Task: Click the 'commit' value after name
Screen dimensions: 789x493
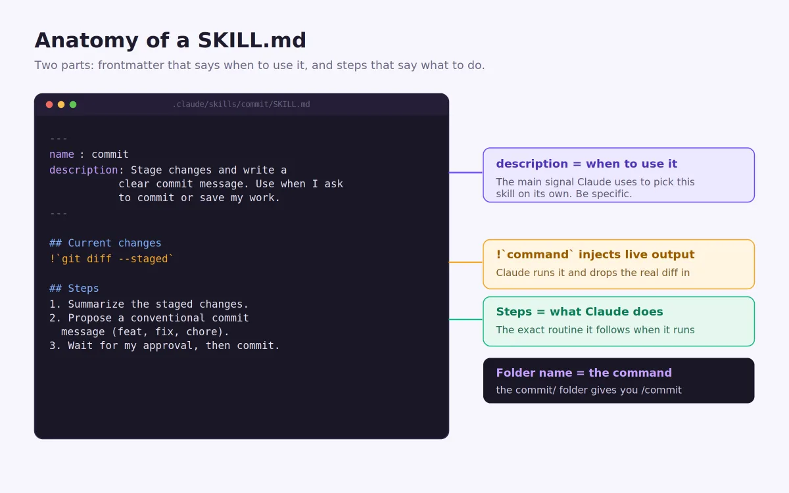Action: click(x=110, y=154)
